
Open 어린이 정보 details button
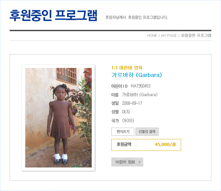coord(125,162)
